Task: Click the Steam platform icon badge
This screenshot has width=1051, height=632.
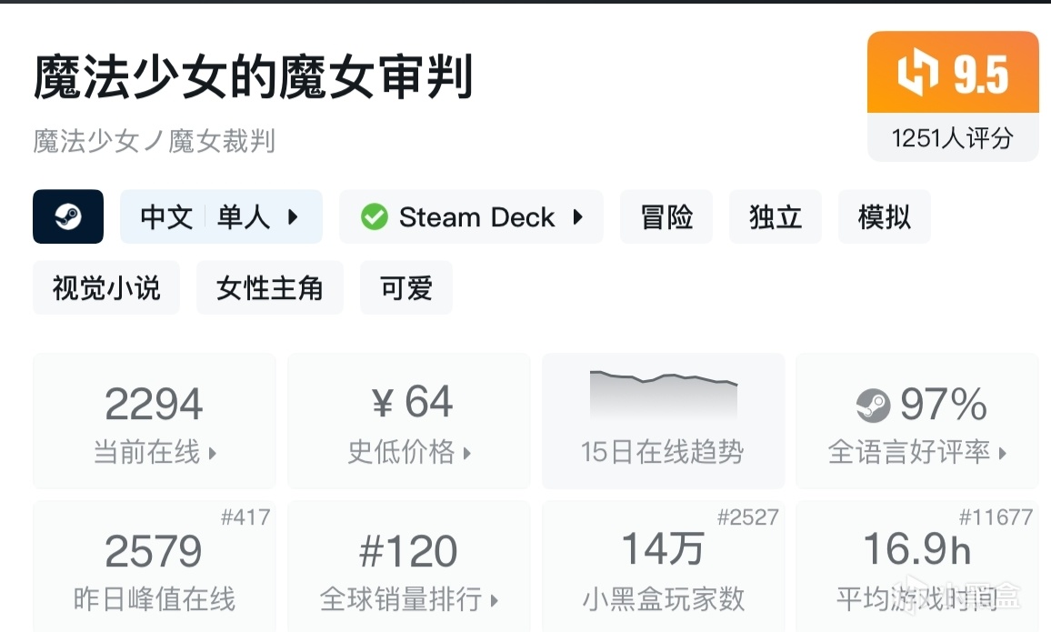Action: [x=68, y=216]
